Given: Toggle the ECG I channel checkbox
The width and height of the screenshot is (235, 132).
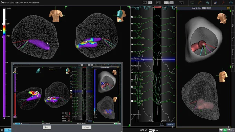Looking at the screenshot, I should coord(132,17).
